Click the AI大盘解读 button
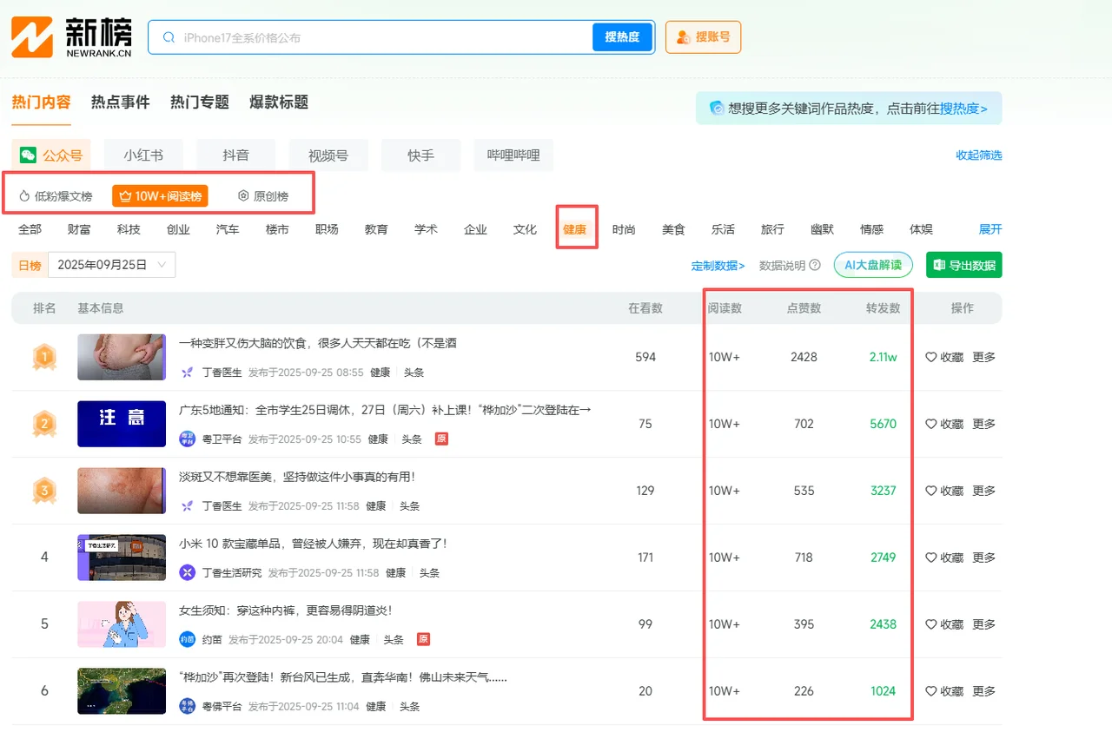The height and width of the screenshot is (739, 1112). (872, 266)
